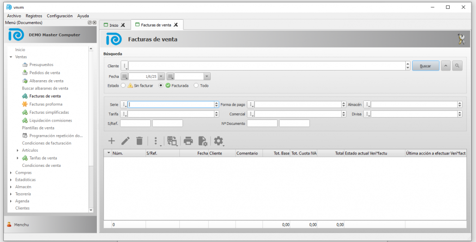Click the delete trash icon
Image resolution: width=476 pixels, height=242 pixels.
[x=139, y=141]
